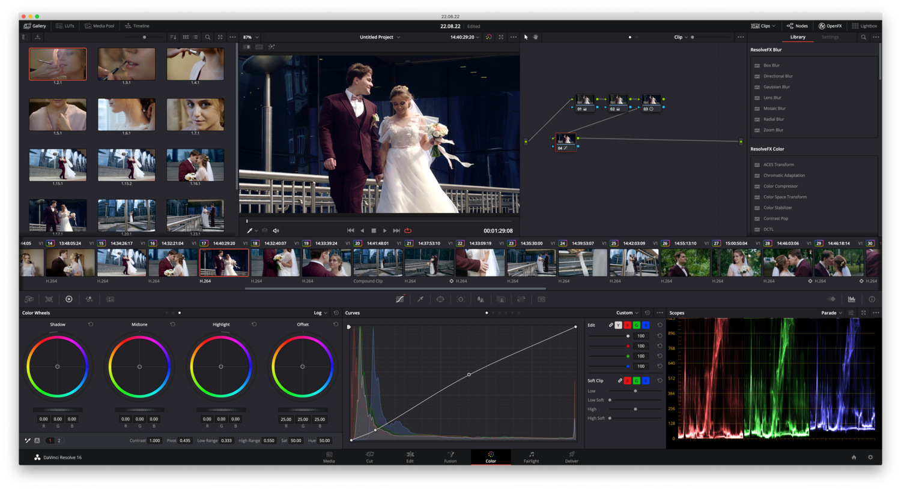Click the auto balance wand icon
901x490 pixels.
pyautogui.click(x=28, y=440)
